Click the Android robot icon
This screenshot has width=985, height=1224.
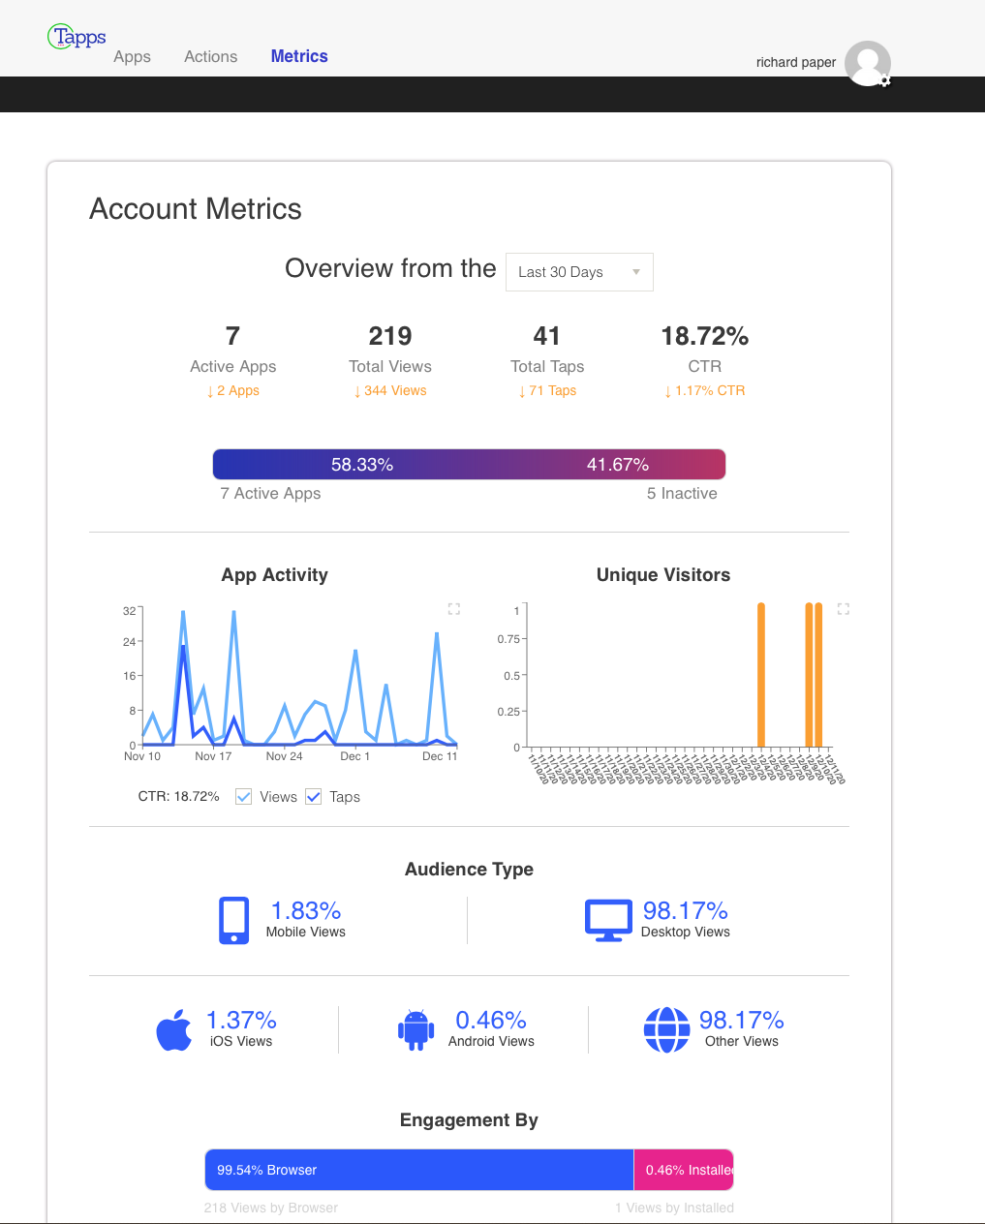click(416, 1029)
